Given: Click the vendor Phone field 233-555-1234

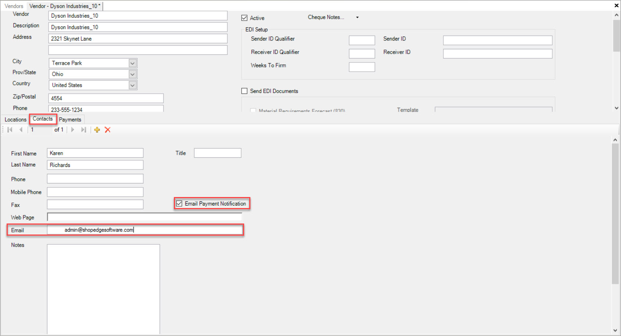Looking at the screenshot, I should click(106, 109).
